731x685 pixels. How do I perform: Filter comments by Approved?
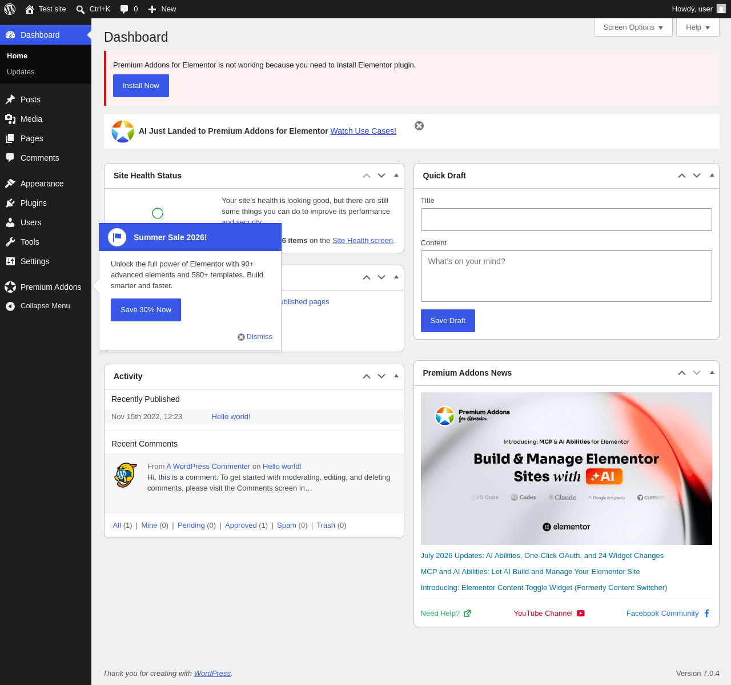tap(241, 525)
